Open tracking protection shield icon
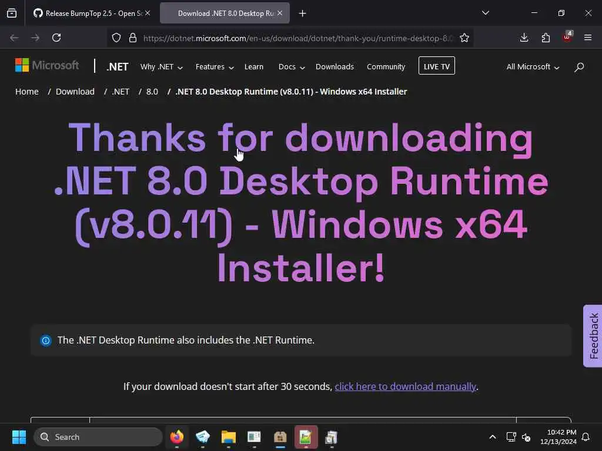This screenshot has height=451, width=602. (x=116, y=38)
